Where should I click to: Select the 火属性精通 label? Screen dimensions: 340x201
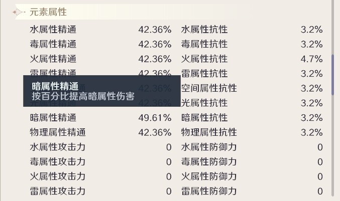[53, 59]
